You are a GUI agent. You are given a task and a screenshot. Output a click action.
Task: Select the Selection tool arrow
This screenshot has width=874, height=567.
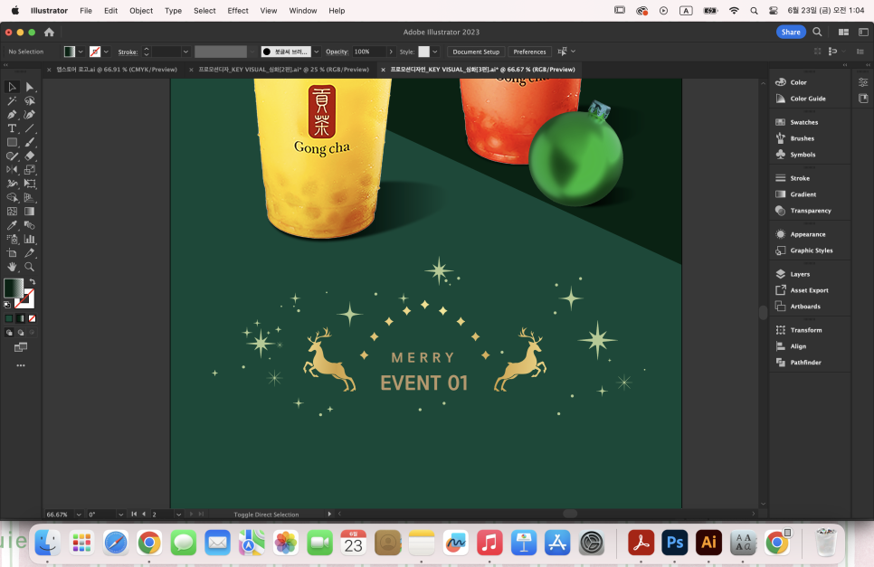click(12, 87)
